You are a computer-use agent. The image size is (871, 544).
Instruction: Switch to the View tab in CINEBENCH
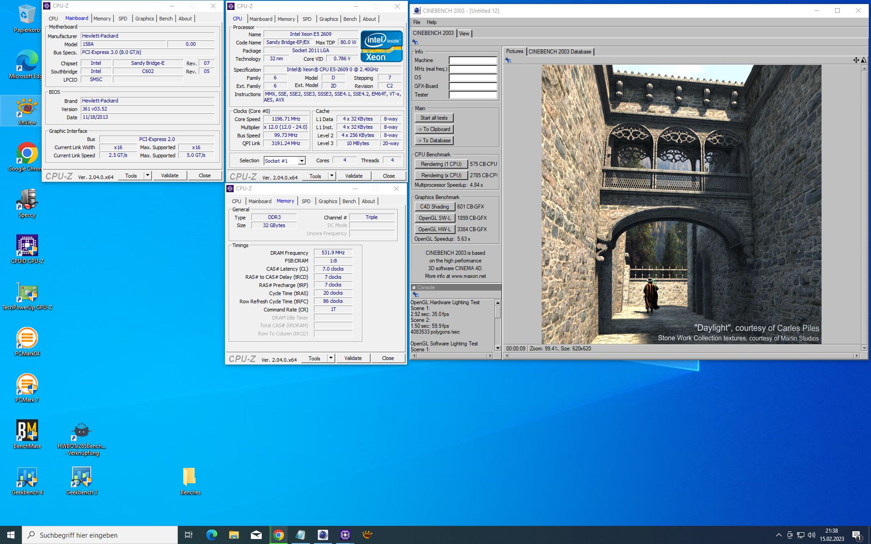[x=464, y=34]
